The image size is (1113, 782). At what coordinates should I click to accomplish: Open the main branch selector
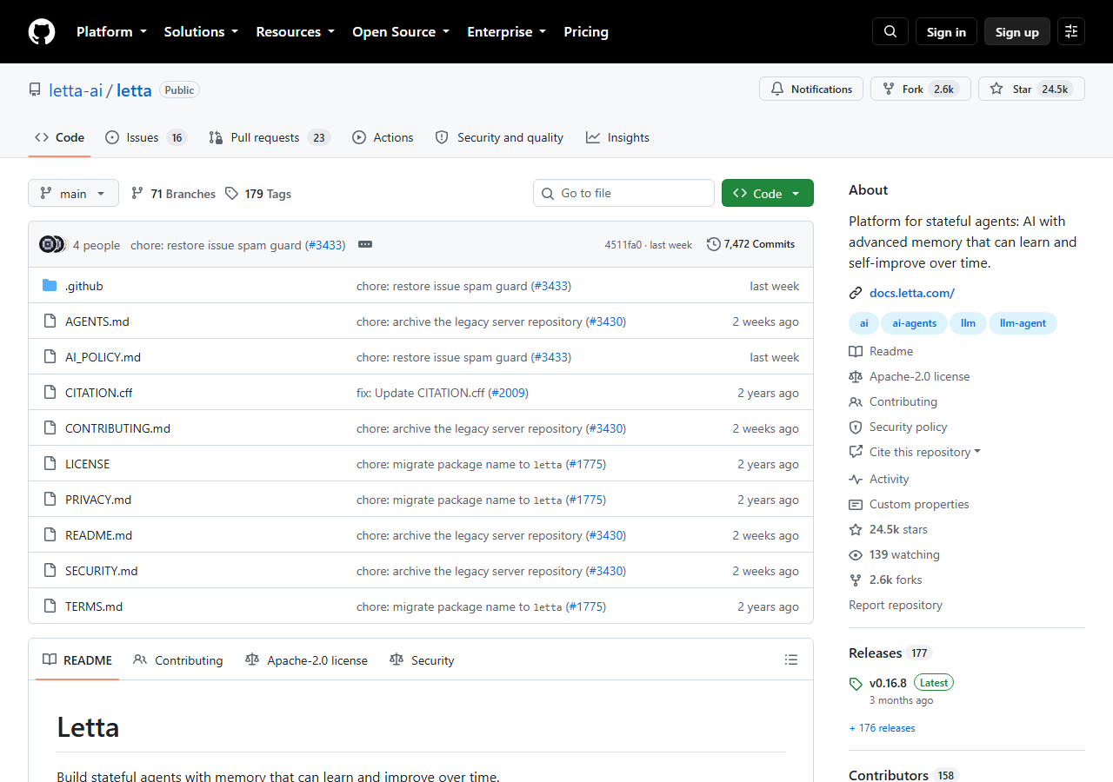click(73, 193)
